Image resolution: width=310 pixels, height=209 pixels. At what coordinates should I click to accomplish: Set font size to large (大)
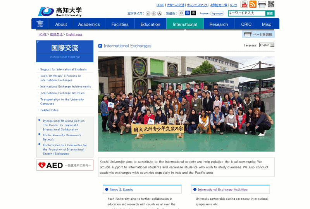159,14
